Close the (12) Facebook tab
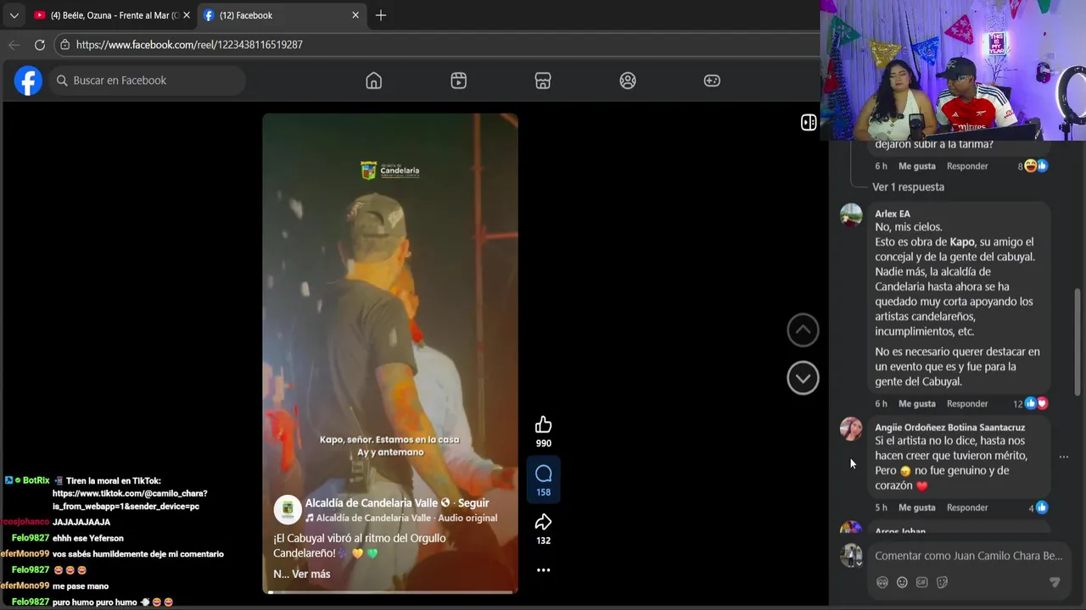Image resolution: width=1086 pixels, height=610 pixels. 355,15
